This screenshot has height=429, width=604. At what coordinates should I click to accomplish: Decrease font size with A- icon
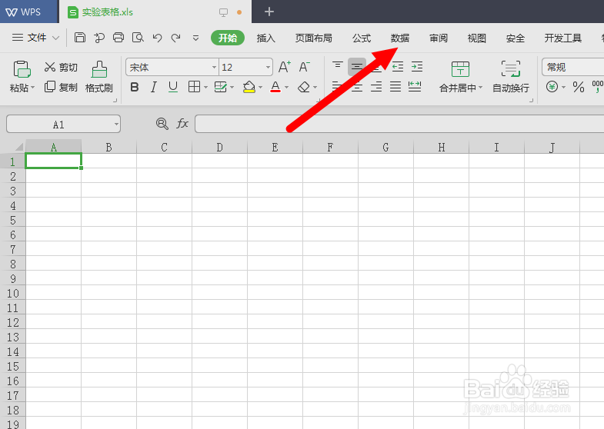[305, 67]
